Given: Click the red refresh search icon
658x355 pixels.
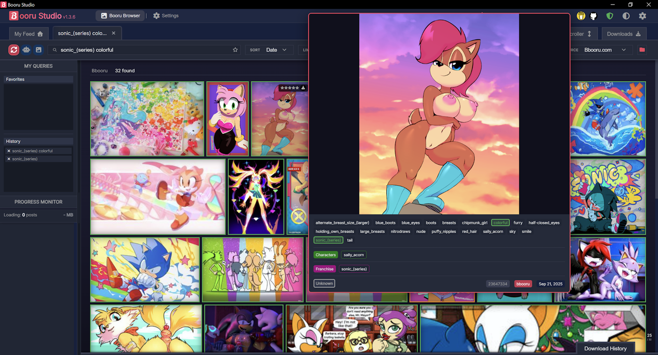Looking at the screenshot, I should pos(14,50).
